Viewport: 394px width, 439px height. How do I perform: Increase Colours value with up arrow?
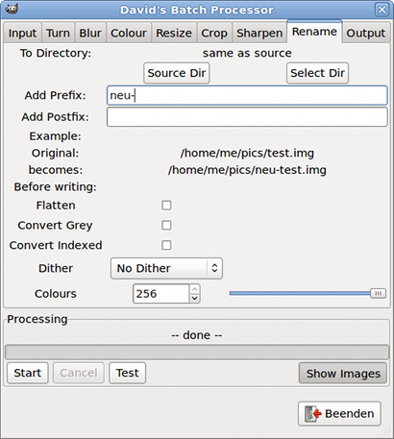coord(194,289)
